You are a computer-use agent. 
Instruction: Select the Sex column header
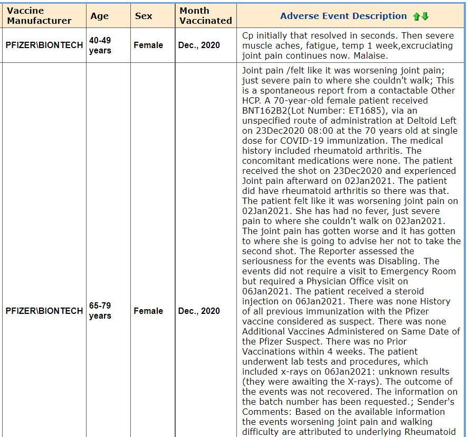pos(153,16)
